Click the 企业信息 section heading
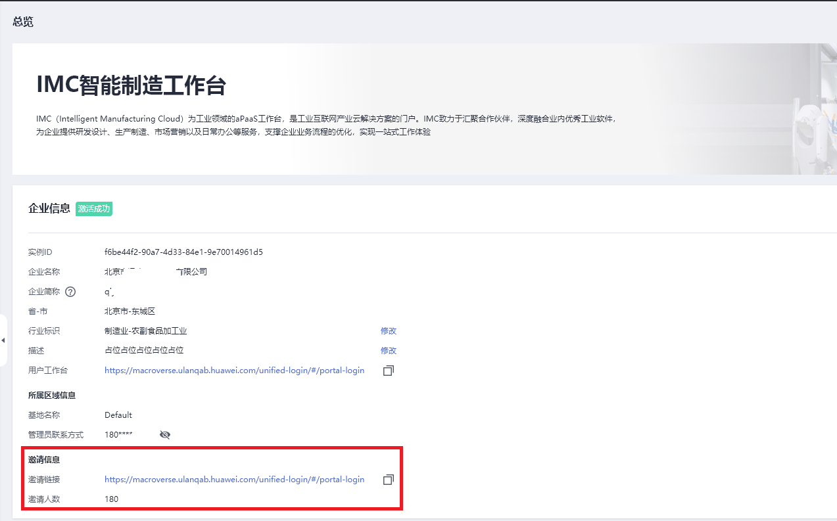837x521 pixels. (x=49, y=209)
